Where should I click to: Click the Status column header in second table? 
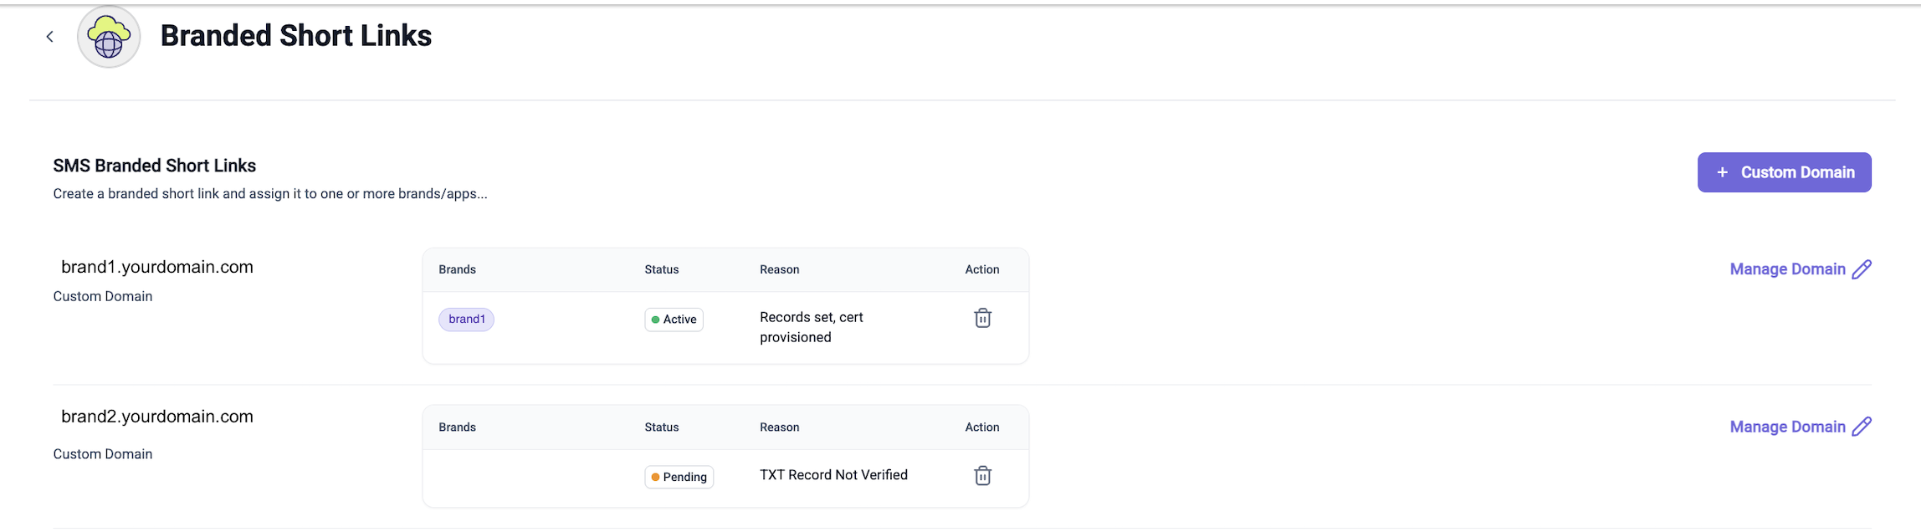[x=662, y=427]
